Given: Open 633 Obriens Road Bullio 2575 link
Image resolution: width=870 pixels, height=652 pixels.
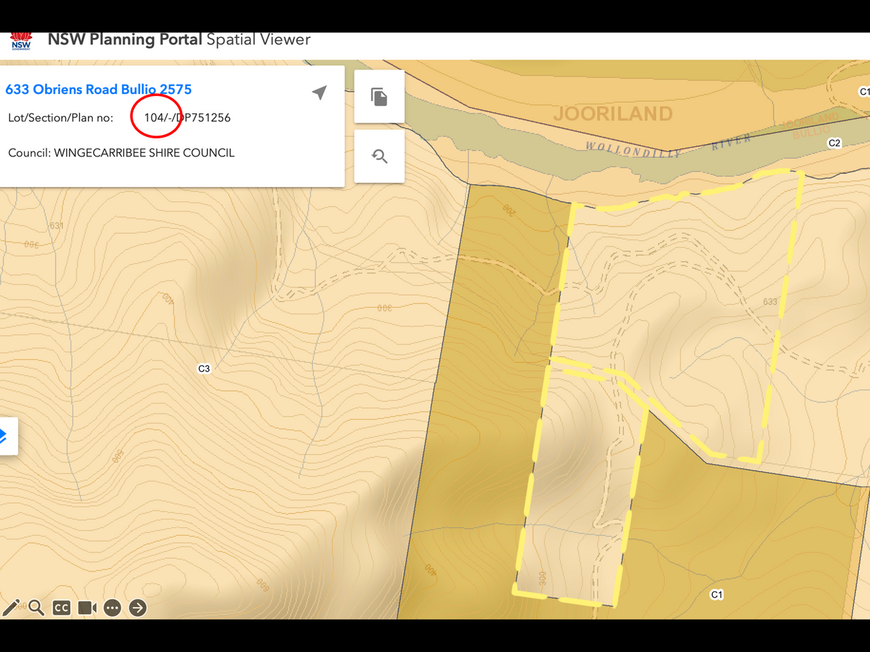Looking at the screenshot, I should [98, 90].
